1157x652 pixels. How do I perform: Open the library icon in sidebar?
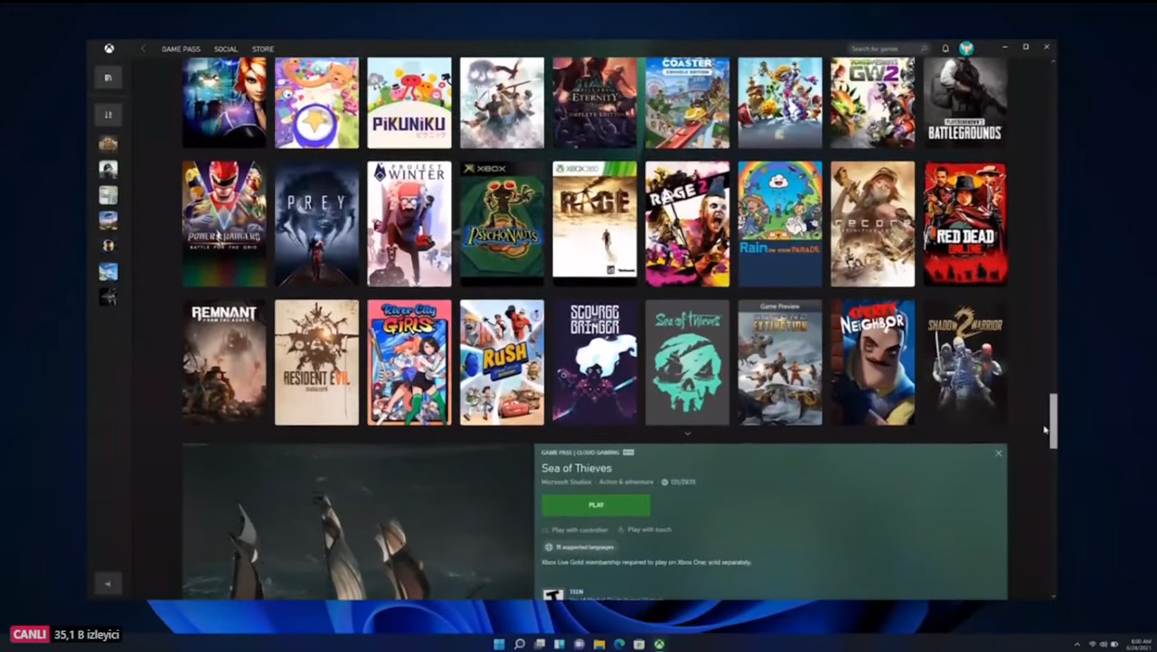pyautogui.click(x=108, y=78)
